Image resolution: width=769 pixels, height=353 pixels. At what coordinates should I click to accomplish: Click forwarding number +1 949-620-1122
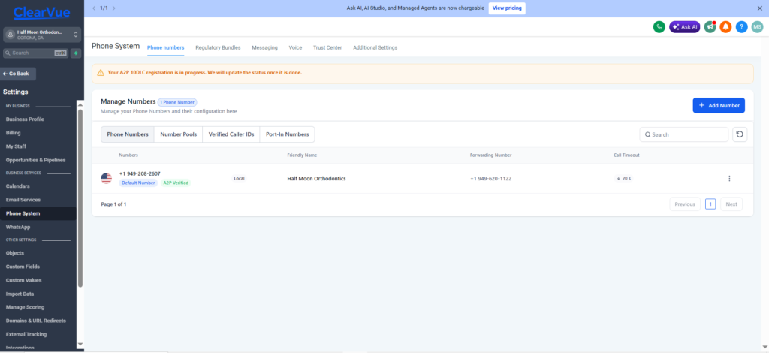pyautogui.click(x=490, y=179)
